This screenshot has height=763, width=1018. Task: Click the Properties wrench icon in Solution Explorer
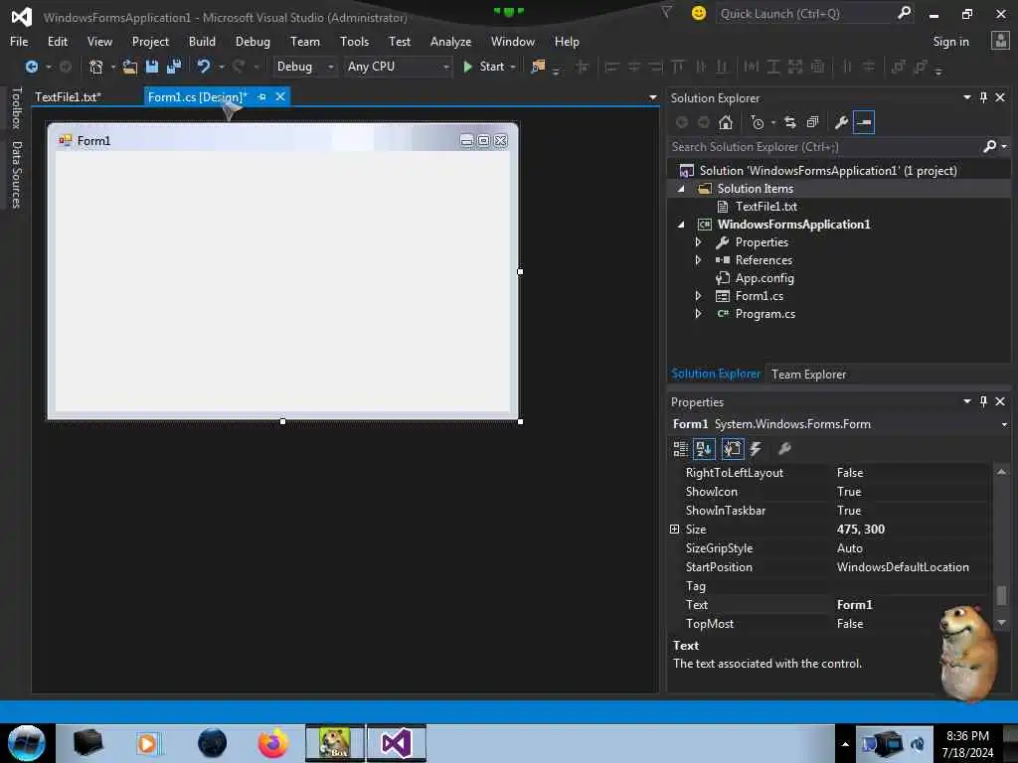(x=841, y=122)
